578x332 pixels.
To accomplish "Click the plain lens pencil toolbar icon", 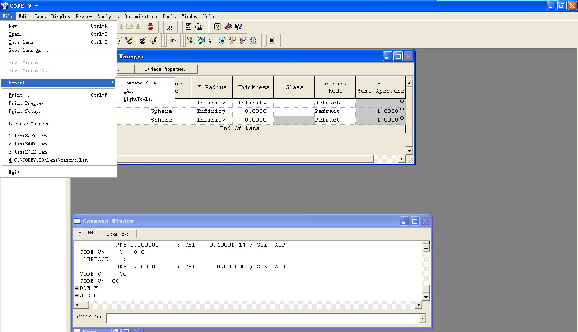I will [x=154, y=41].
